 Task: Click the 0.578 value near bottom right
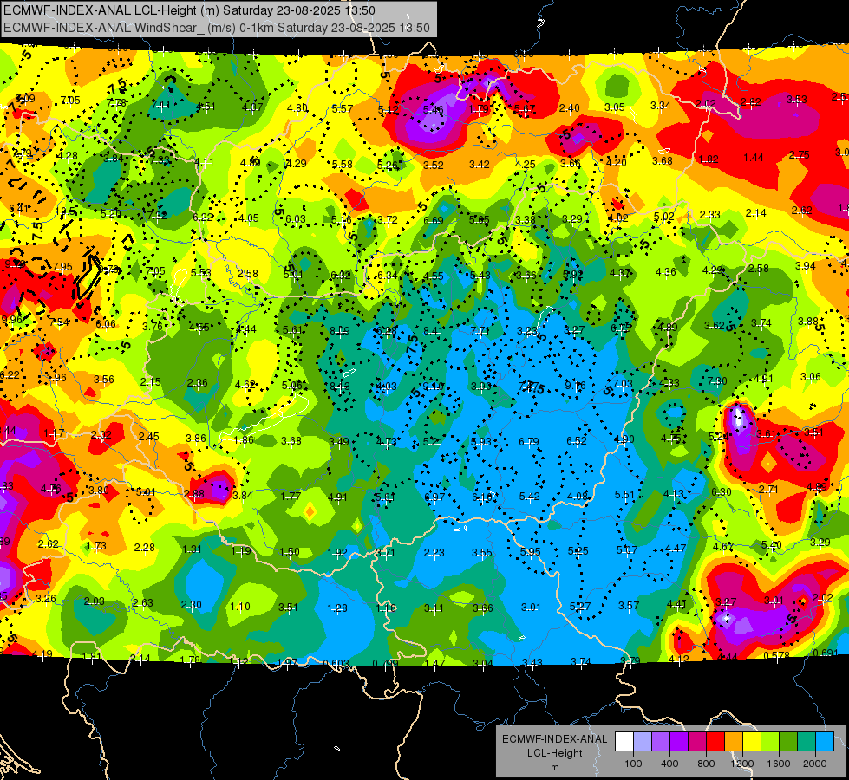pos(776,655)
